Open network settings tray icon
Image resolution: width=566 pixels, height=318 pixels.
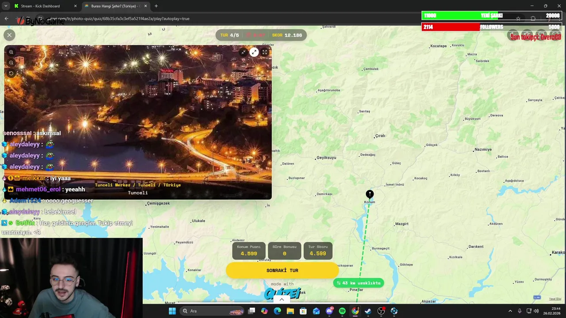(529, 311)
